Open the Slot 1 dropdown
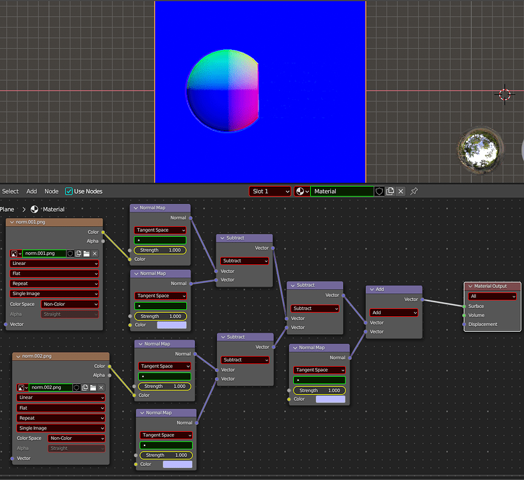Viewport: 524px width, 480px height. (270, 191)
